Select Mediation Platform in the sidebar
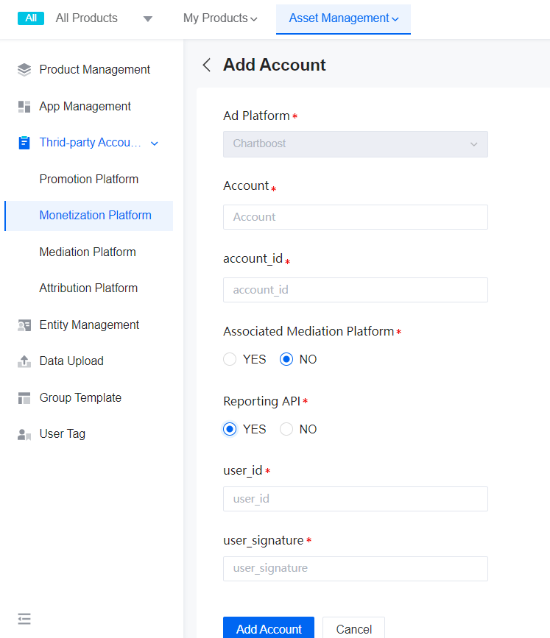The height and width of the screenshot is (638, 550). (x=87, y=252)
